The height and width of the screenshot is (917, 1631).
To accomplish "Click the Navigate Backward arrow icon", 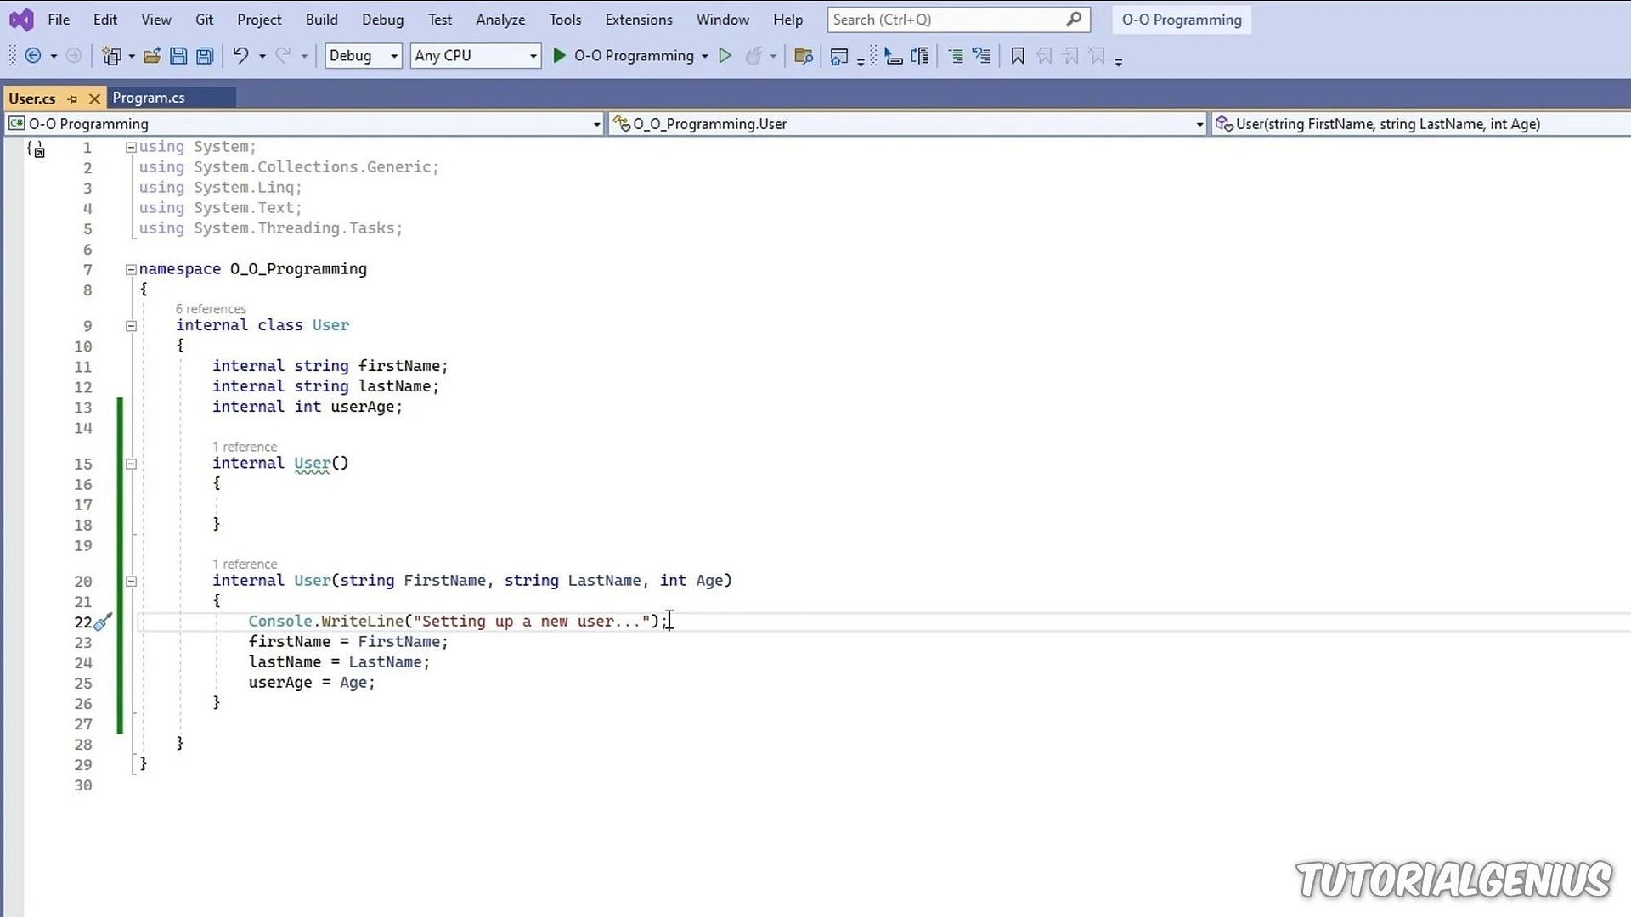I will click(x=33, y=56).
